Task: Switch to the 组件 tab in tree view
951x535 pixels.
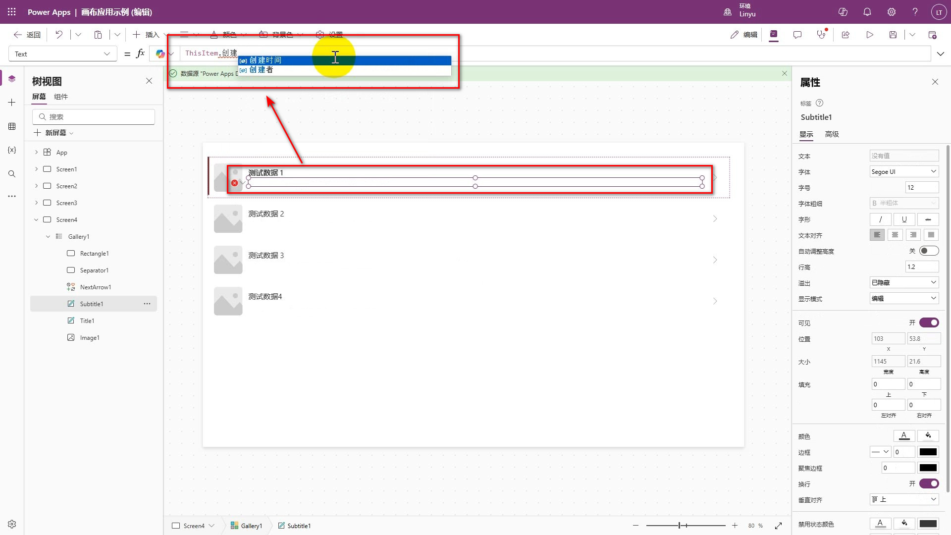Action: point(61,97)
